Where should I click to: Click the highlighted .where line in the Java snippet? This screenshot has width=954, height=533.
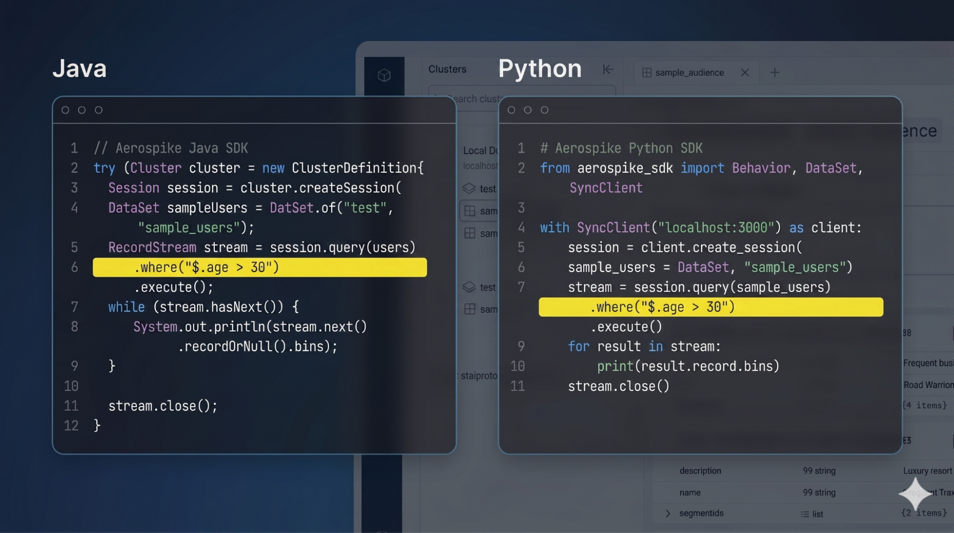(259, 267)
